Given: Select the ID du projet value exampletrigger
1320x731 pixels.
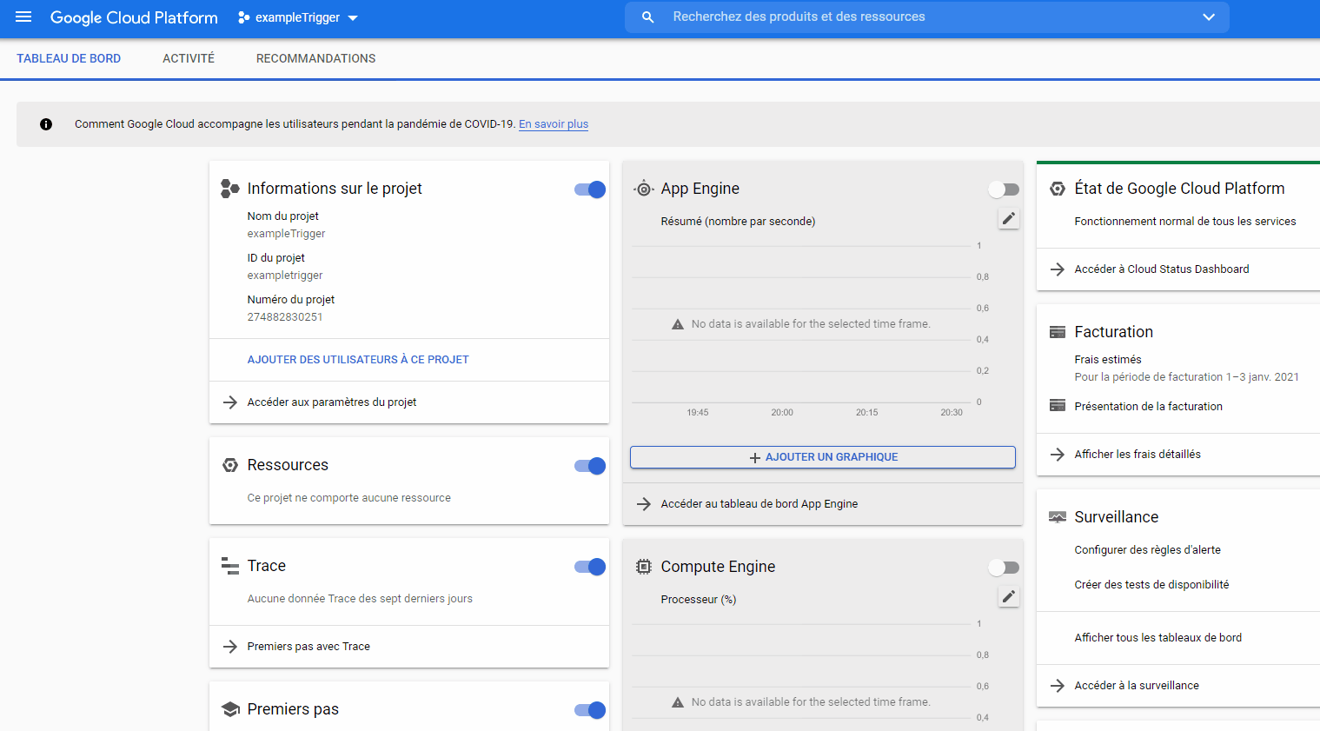Looking at the screenshot, I should coord(285,276).
